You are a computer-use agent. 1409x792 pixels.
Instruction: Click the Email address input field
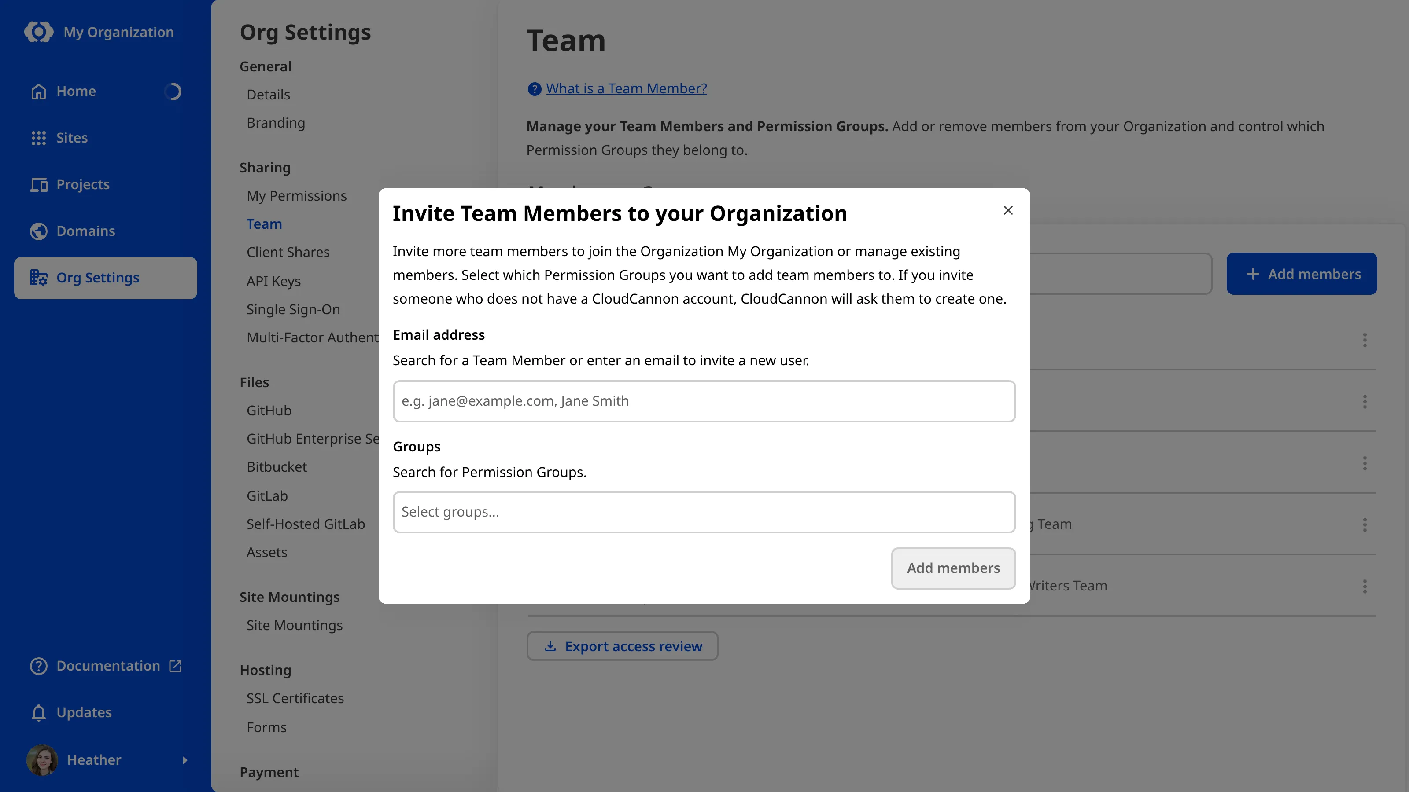[x=704, y=401]
